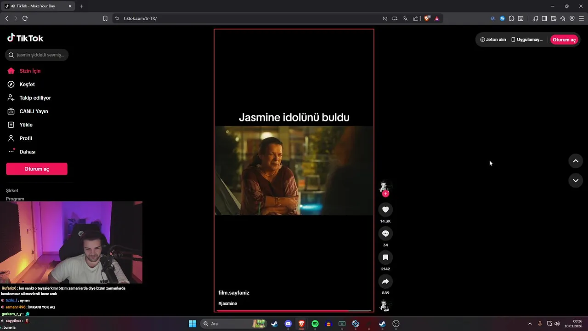This screenshot has height=331, width=588.
Task: Click the translate page icon
Action: 405,18
